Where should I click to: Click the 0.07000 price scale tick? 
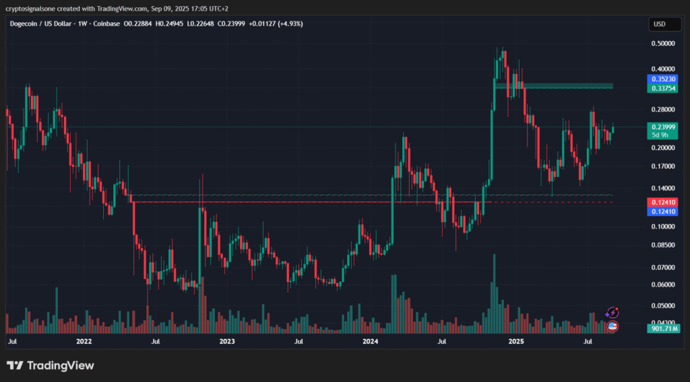coord(663,268)
